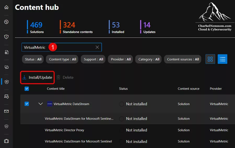Click Not installed status of VirtualMetric DataStream
This screenshot has width=235, height=148.
136,104
